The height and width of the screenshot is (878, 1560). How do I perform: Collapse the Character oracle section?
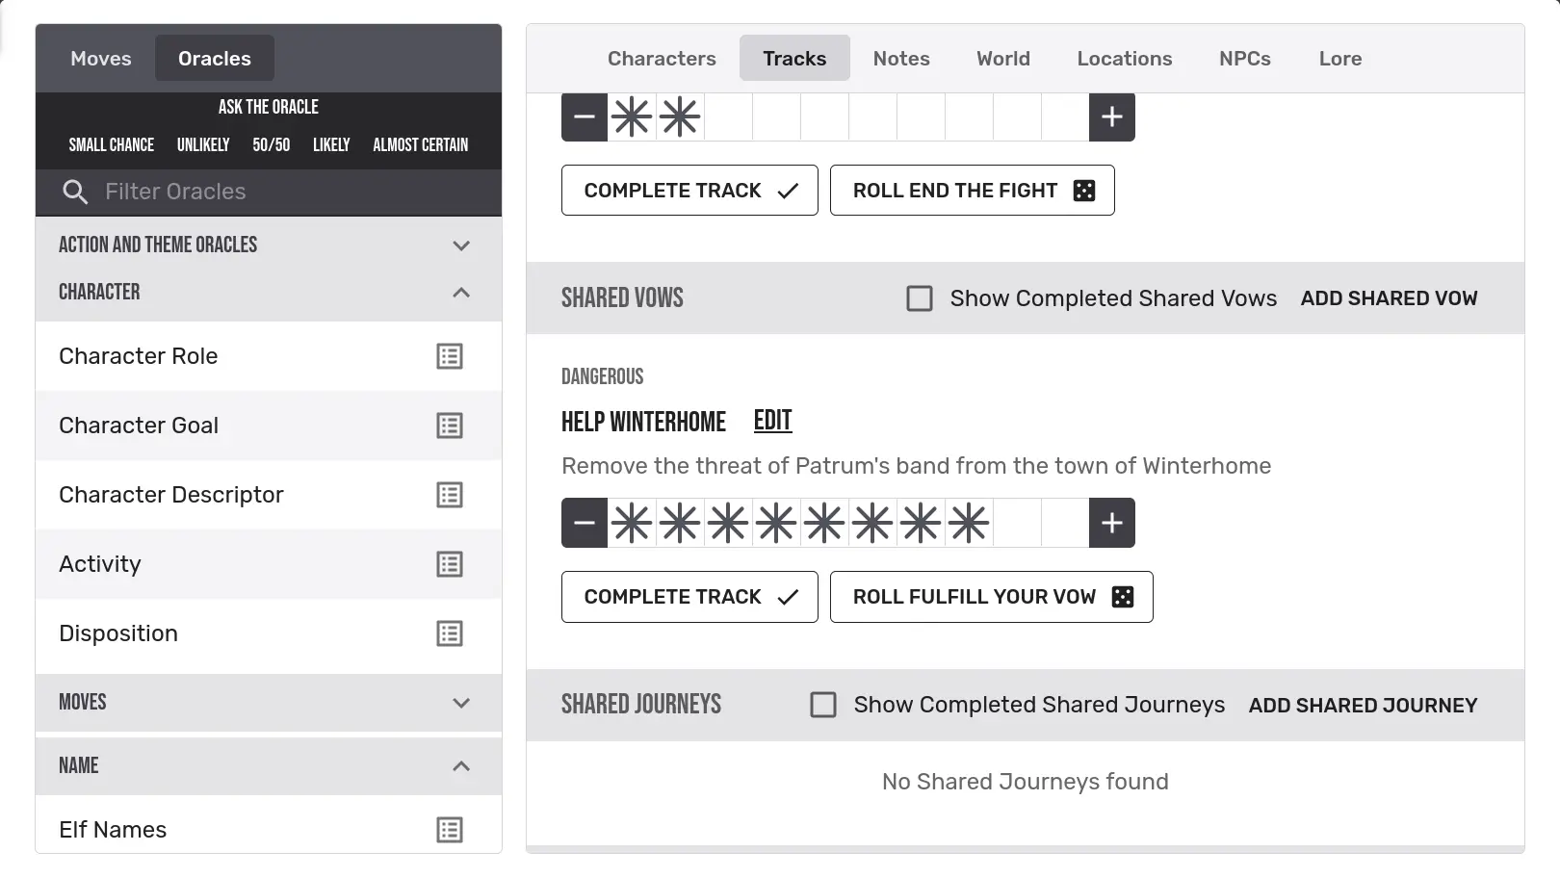[461, 293]
